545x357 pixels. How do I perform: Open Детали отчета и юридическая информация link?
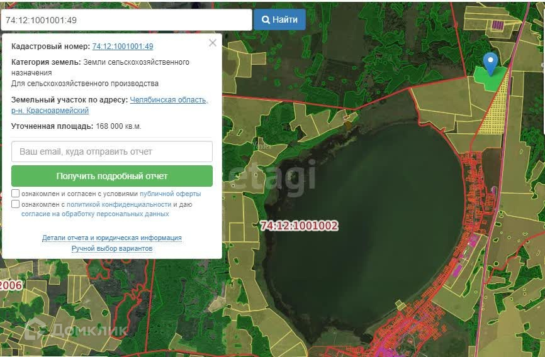click(x=112, y=238)
